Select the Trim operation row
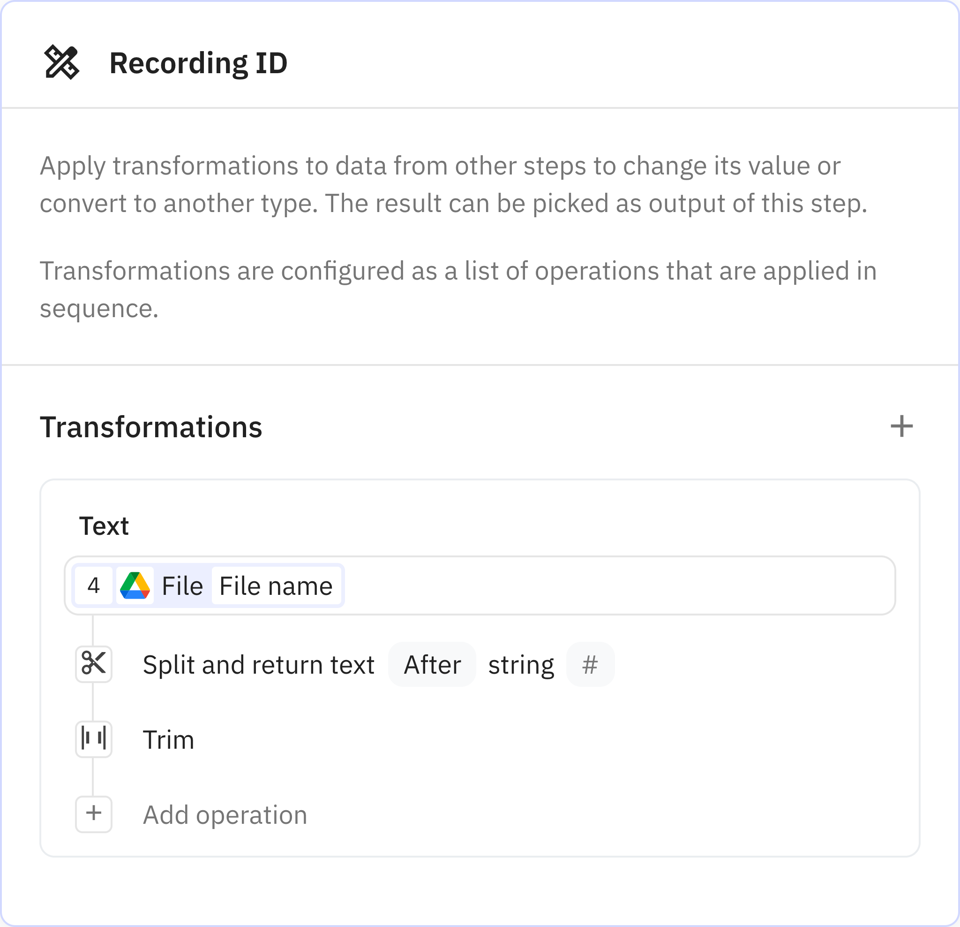This screenshot has width=960, height=927. point(168,740)
